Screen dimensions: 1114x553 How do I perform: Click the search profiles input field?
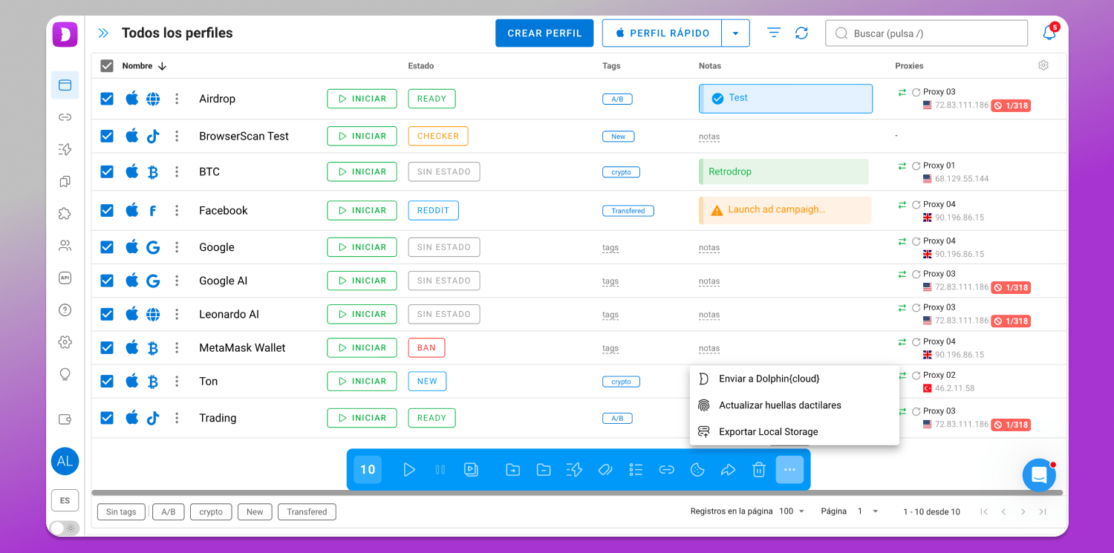(926, 33)
